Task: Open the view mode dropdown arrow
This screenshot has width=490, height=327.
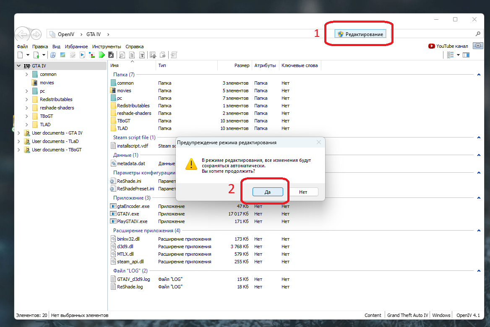Action: (458, 55)
